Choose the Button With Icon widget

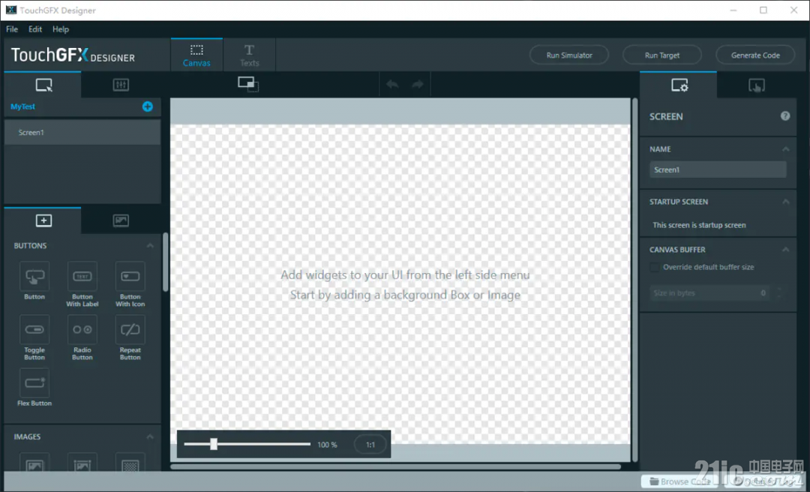click(130, 277)
